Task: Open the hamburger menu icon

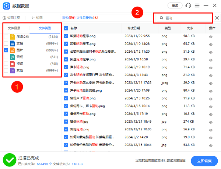Action: tap(197, 6)
